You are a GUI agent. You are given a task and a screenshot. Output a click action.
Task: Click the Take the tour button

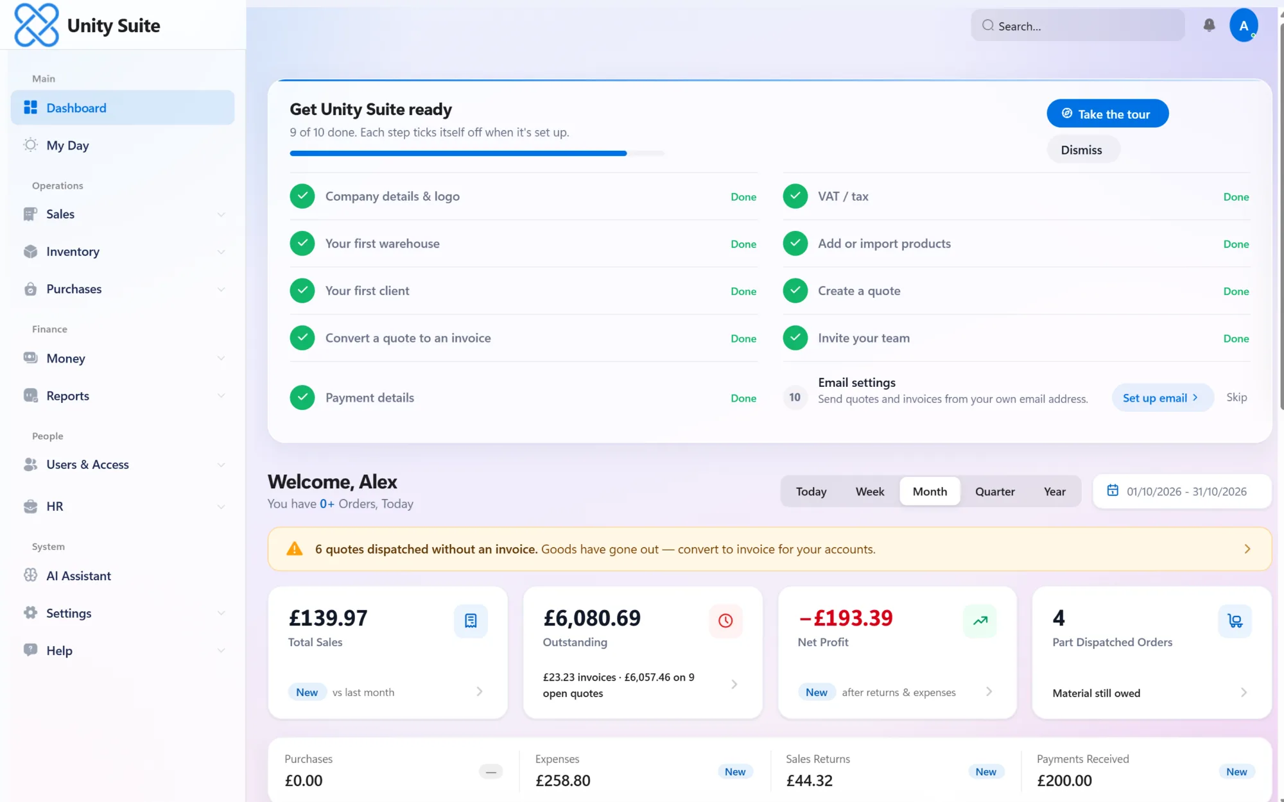(1107, 114)
